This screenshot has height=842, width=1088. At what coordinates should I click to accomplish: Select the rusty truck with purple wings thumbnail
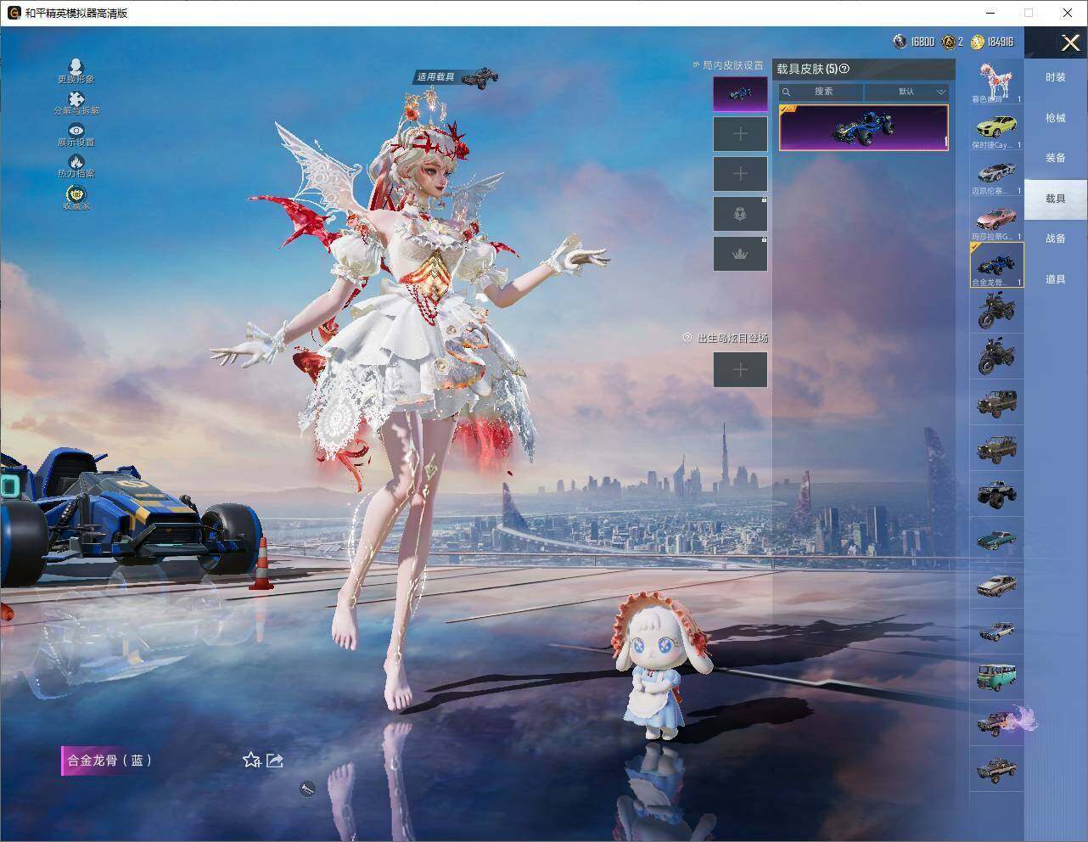tap(996, 723)
